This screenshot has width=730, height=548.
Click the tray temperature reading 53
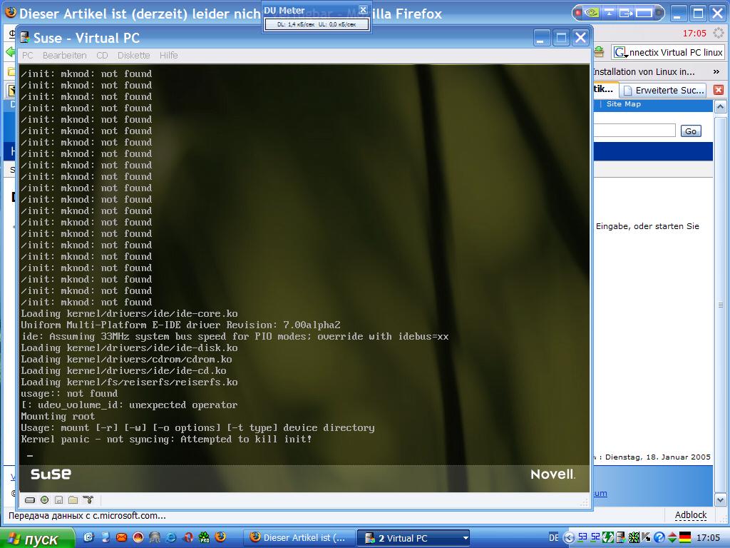click(x=582, y=537)
